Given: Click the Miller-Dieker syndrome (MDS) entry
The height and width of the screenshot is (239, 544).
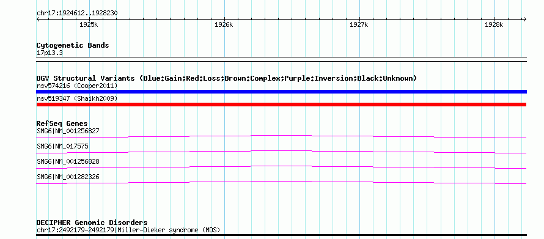Looking at the screenshot, I should pyautogui.click(x=128, y=230).
